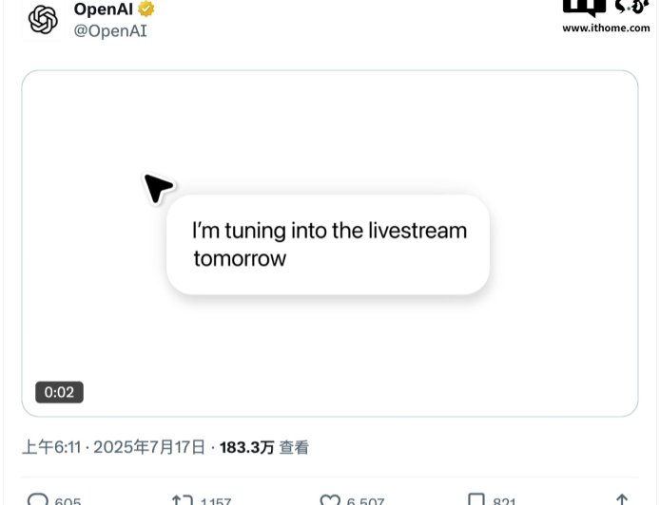Screen dimensions: 660x505
Task: Click the 6,507 likes count
Action: 365,501
